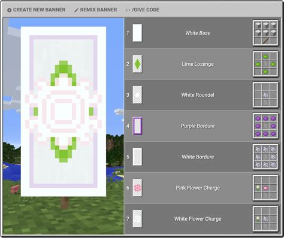This screenshot has height=238, width=284.
Task: Select the White Roundel pattern thumbnail
Action: (137, 95)
